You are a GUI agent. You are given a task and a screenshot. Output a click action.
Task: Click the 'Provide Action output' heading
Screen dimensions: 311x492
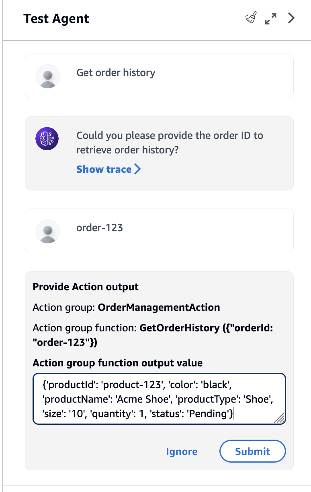point(85,287)
